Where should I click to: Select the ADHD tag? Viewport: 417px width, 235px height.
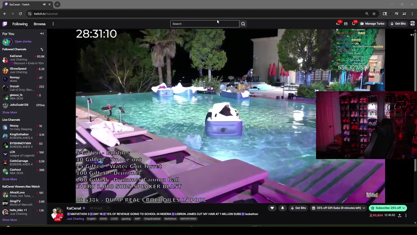point(103,219)
